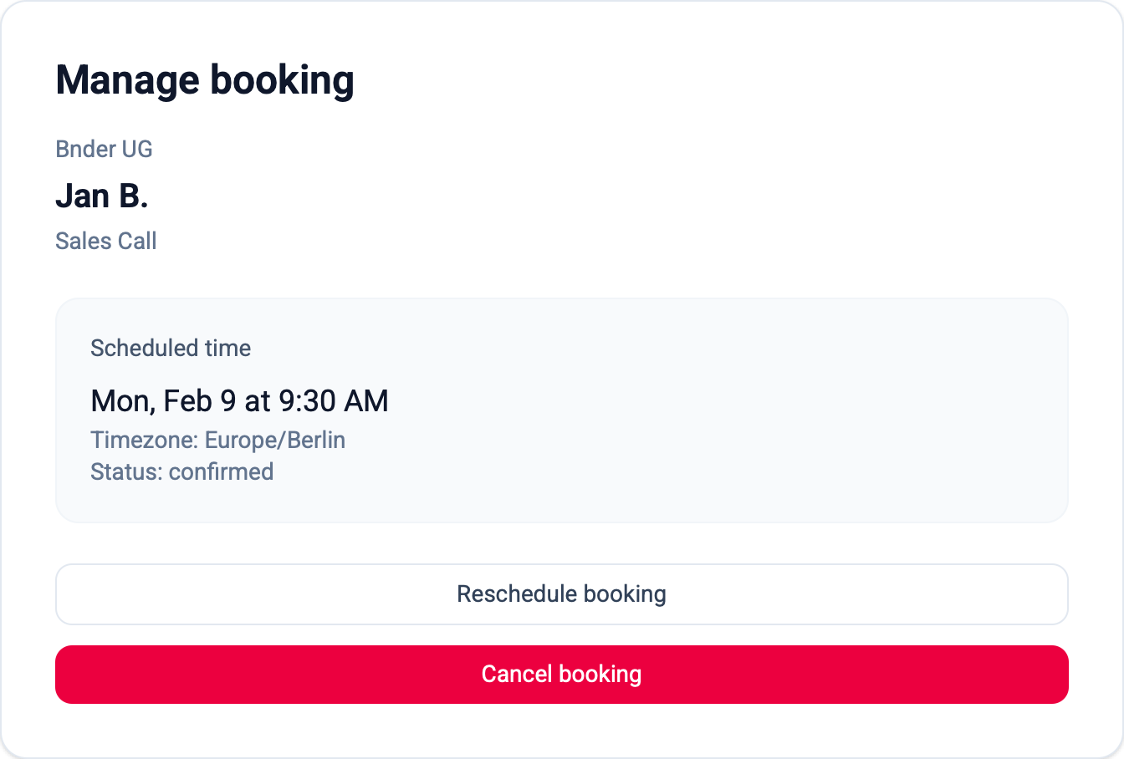The height and width of the screenshot is (759, 1124).
Task: Click the Bnder UG company name
Action: 104,149
